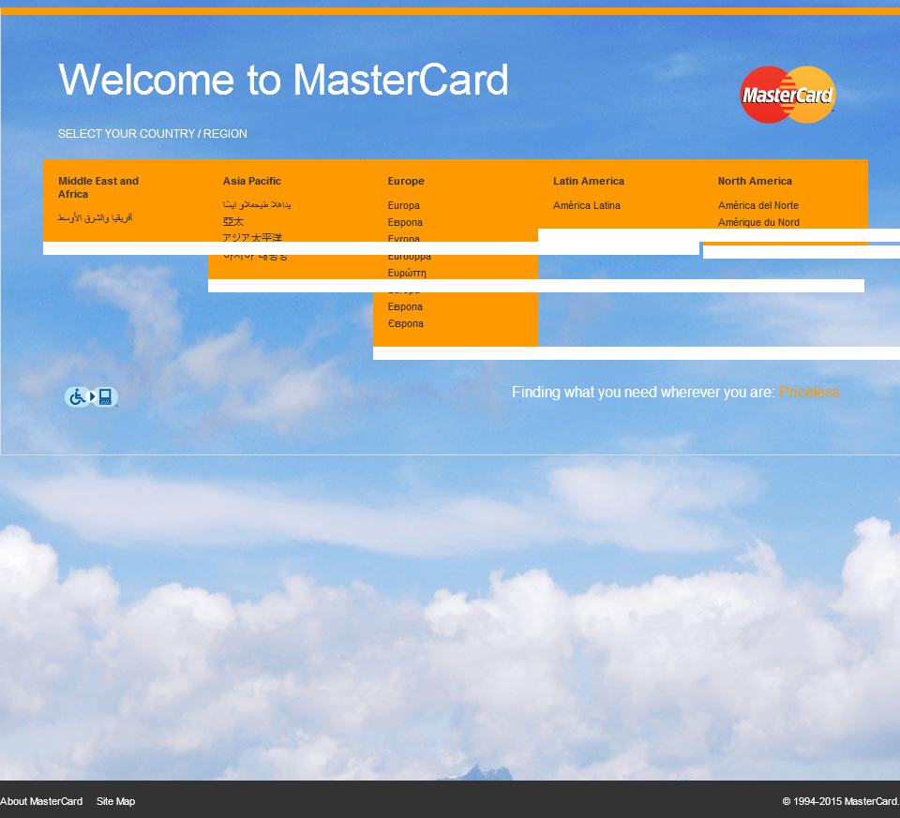Open the Ukrainian Європа link
The image size is (900, 818).
point(406,323)
